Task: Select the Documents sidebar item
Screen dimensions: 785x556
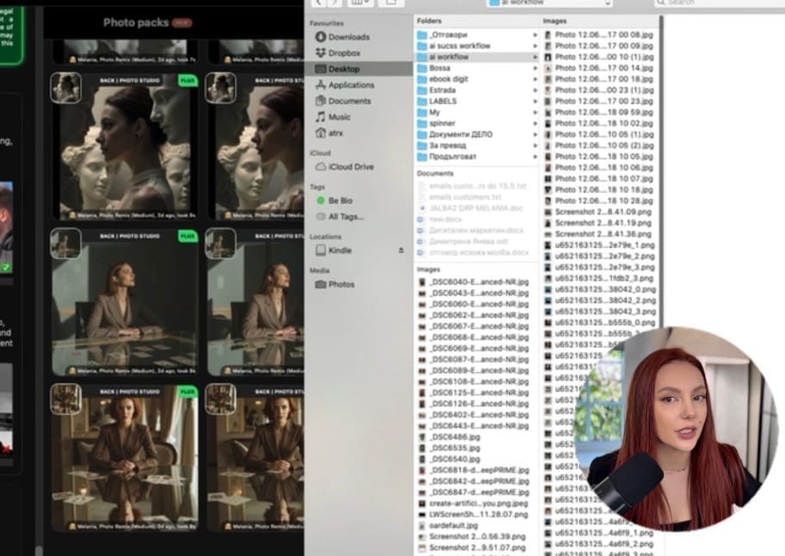Action: 349,101
